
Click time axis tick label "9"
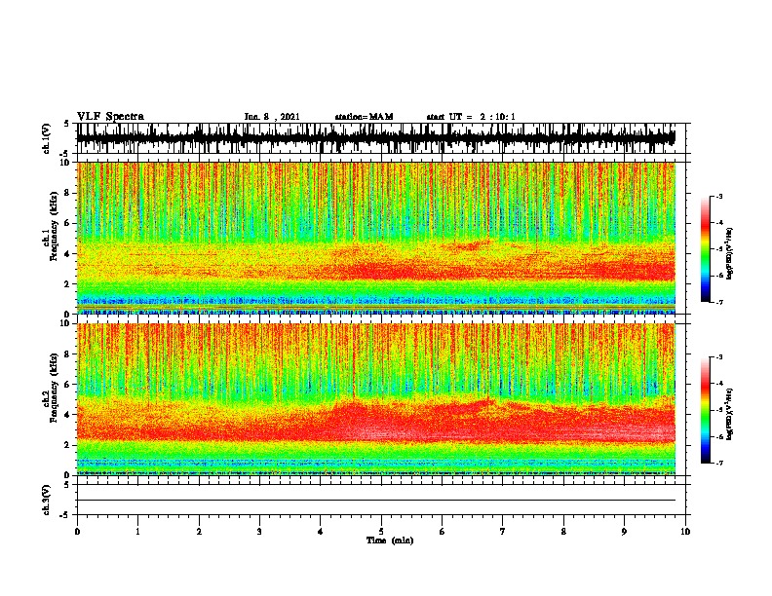pyautogui.click(x=624, y=532)
